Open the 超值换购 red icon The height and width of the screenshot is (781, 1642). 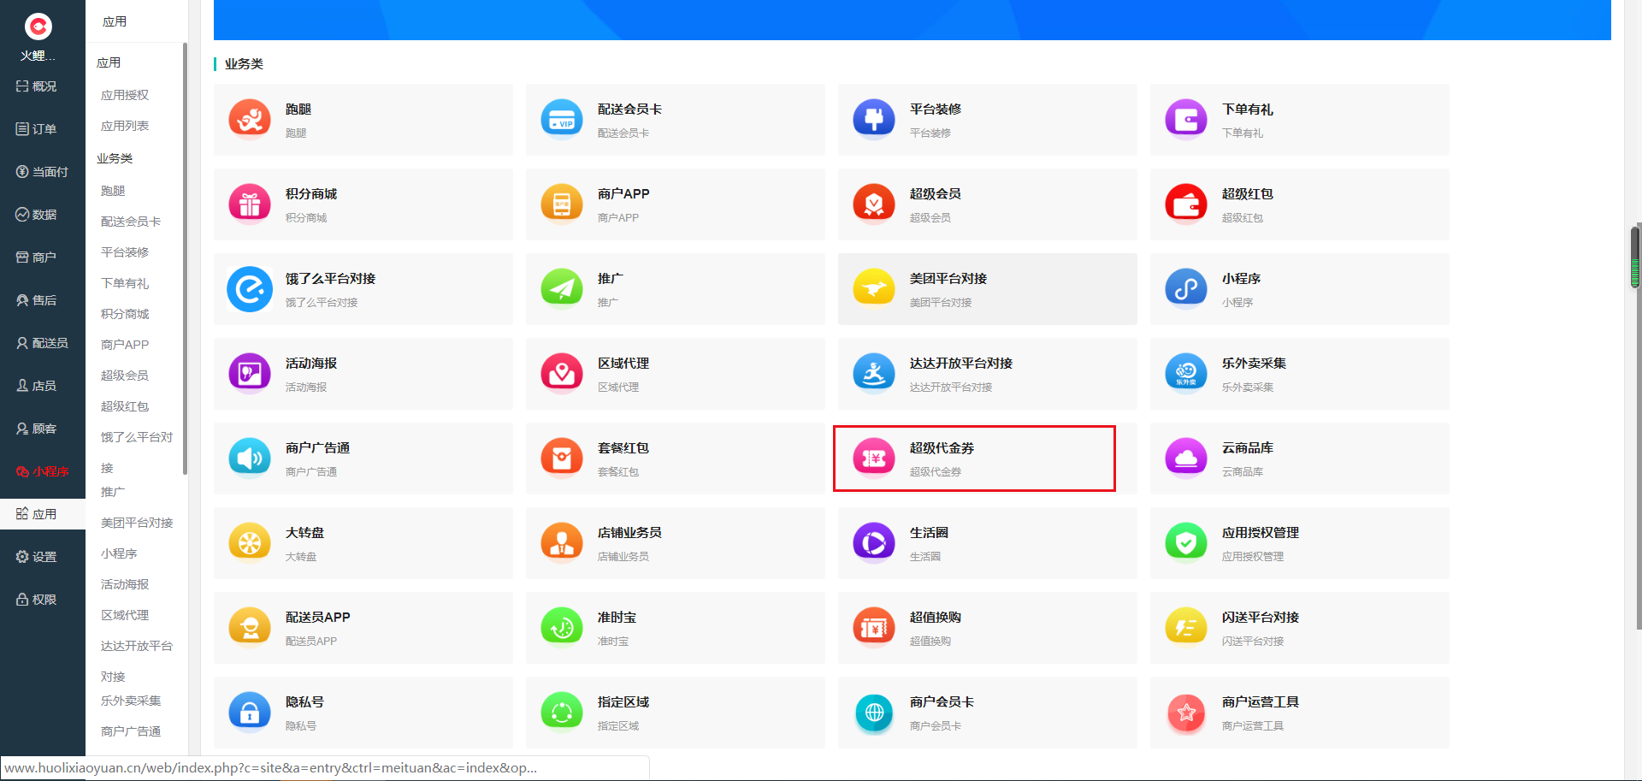(x=874, y=627)
